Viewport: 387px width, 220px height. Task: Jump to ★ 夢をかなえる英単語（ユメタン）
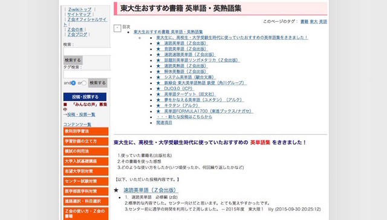pyautogui.click(x=200, y=100)
